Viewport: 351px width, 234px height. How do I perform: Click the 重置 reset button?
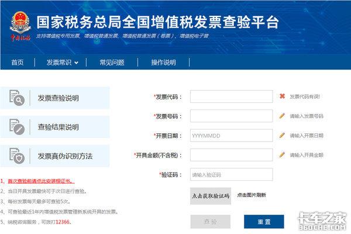pyautogui.click(x=264, y=222)
